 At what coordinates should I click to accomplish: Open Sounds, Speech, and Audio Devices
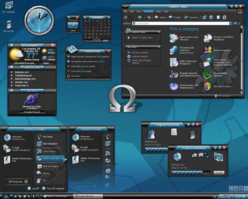(184, 74)
